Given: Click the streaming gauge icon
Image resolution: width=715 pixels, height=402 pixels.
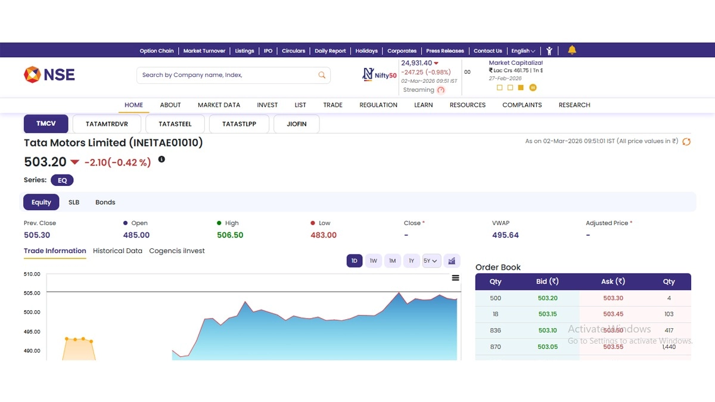Looking at the screenshot, I should (441, 90).
